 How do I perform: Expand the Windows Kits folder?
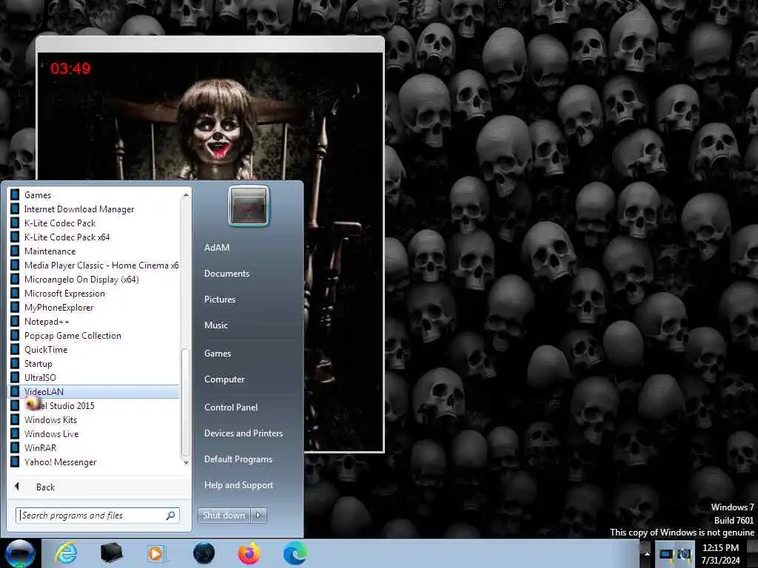(x=94, y=419)
